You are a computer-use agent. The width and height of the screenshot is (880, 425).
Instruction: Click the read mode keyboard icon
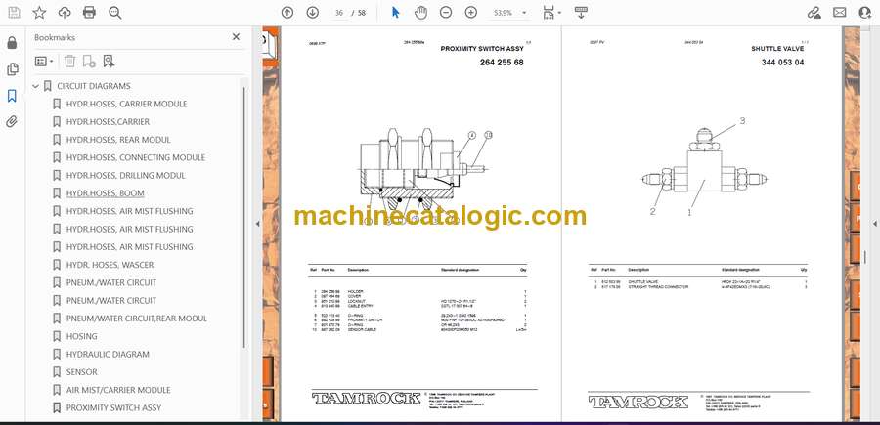tap(581, 13)
